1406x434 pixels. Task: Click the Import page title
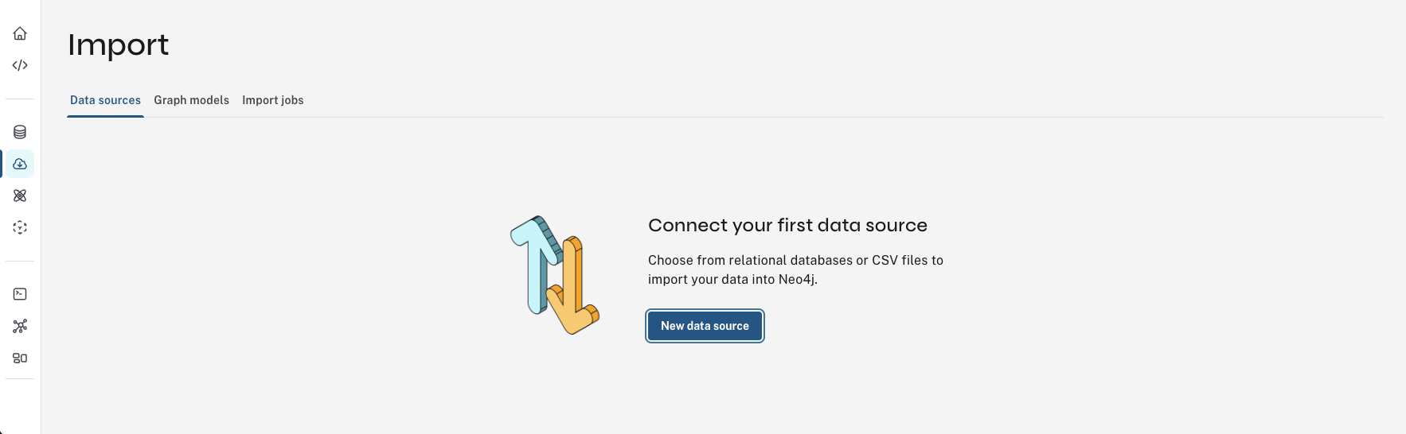pyautogui.click(x=118, y=45)
